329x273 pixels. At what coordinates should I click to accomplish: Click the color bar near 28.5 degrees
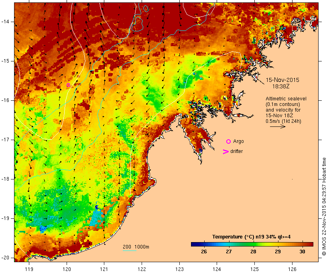(x=266, y=244)
